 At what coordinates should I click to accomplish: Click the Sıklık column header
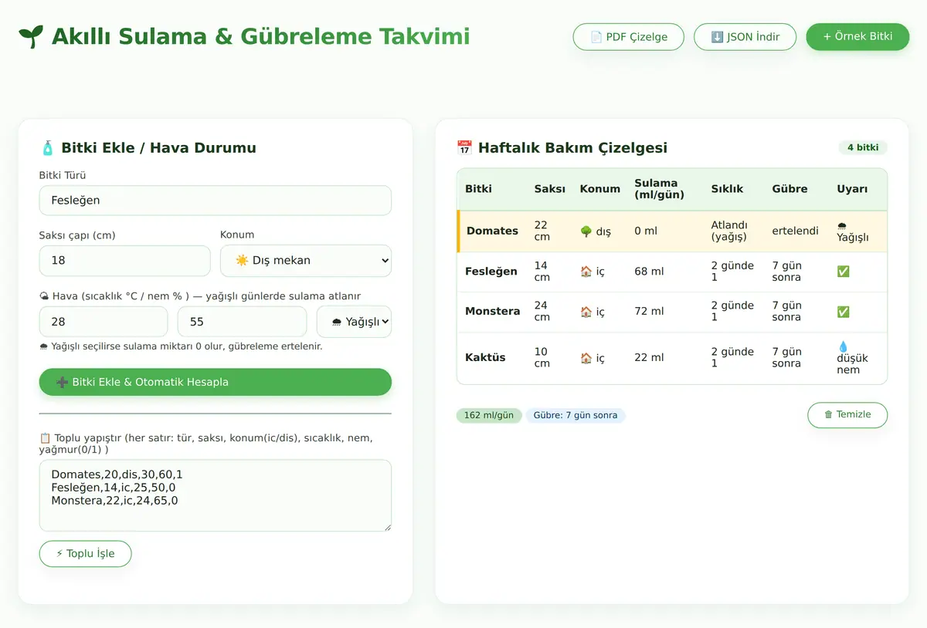pyautogui.click(x=727, y=189)
